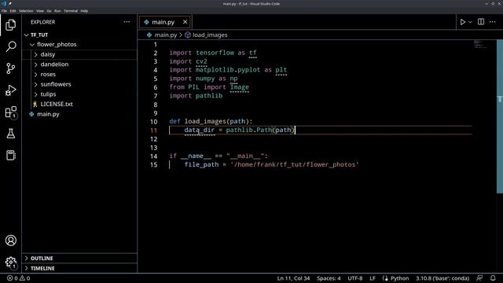503x283 pixels.
Task: Close the main.py tab
Action: coord(185,22)
